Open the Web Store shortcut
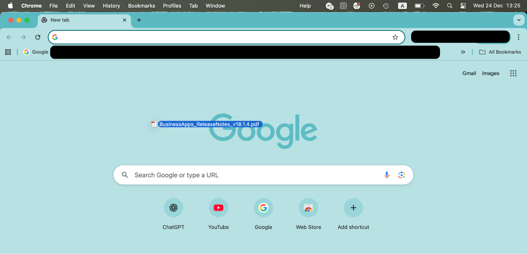Image resolution: width=527 pixels, height=254 pixels. point(308,208)
